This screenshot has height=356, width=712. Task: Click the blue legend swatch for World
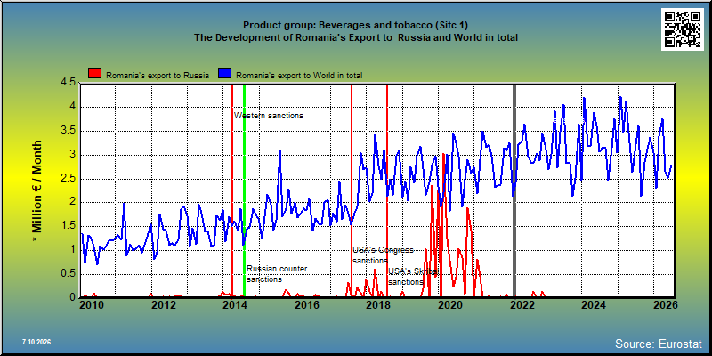226,73
